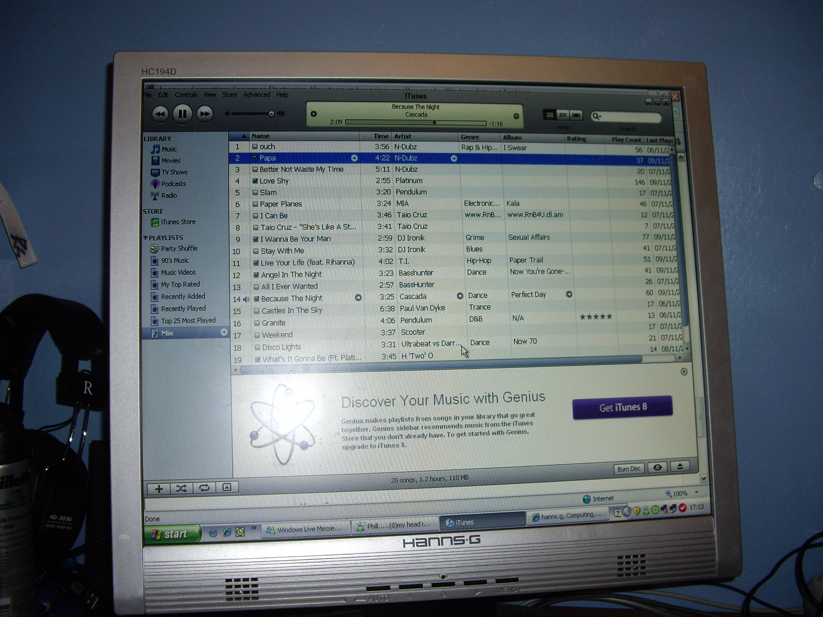This screenshot has width=823, height=617.
Task: Skip to the next track
Action: [x=205, y=114]
